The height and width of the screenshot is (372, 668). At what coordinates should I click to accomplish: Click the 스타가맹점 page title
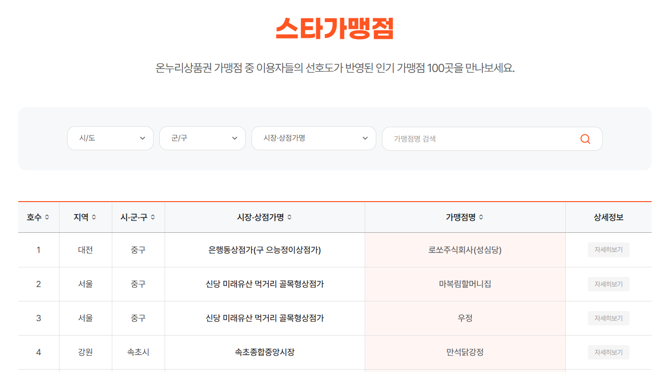(x=334, y=29)
